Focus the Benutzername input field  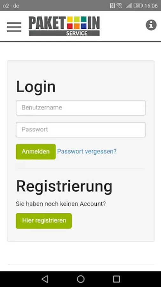coord(81,108)
